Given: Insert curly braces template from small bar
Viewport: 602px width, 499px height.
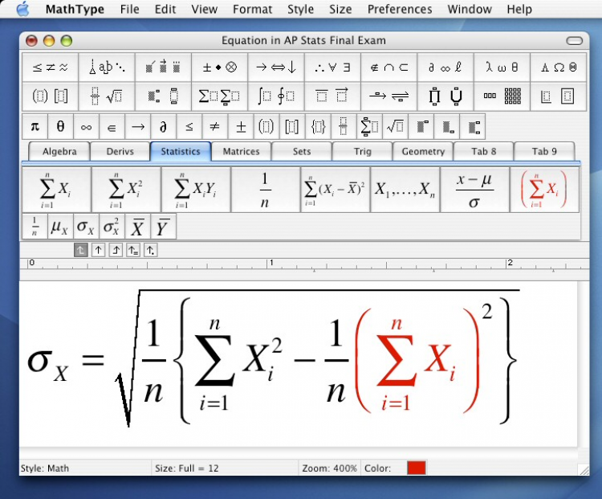Looking at the screenshot, I should pyautogui.click(x=318, y=126).
